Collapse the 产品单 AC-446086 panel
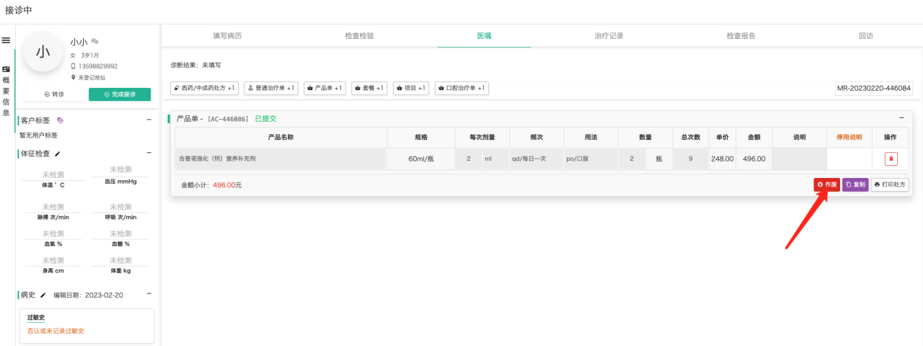The height and width of the screenshot is (346, 923). pyautogui.click(x=901, y=118)
